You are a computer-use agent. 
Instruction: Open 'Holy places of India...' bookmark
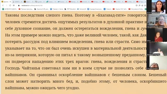136,9
